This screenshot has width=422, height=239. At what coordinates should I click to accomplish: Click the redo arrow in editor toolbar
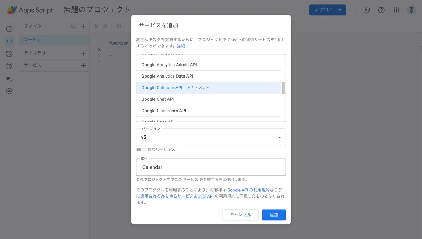pos(105,26)
